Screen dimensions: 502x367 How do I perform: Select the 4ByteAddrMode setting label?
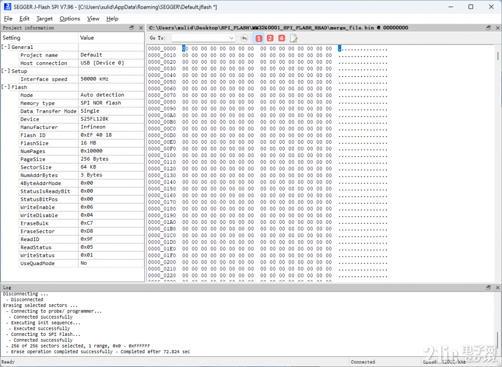tap(40, 183)
